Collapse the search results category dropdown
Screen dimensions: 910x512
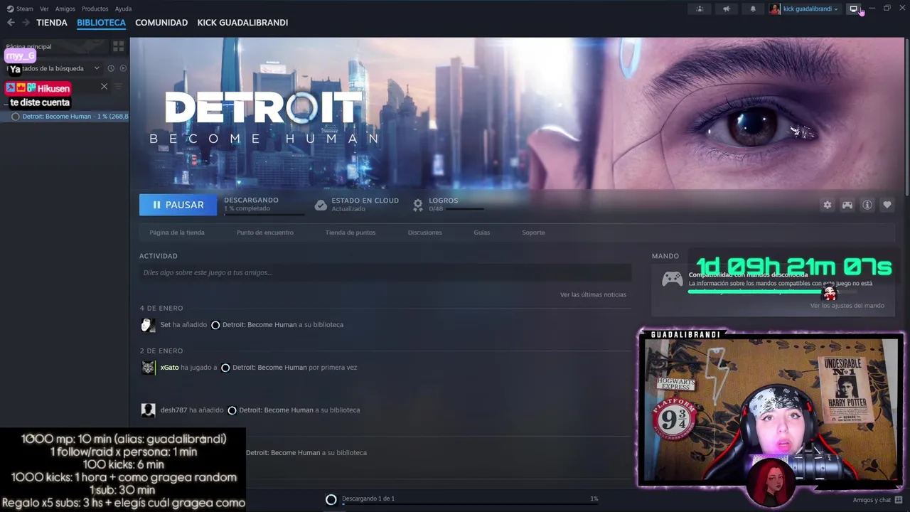tap(97, 68)
